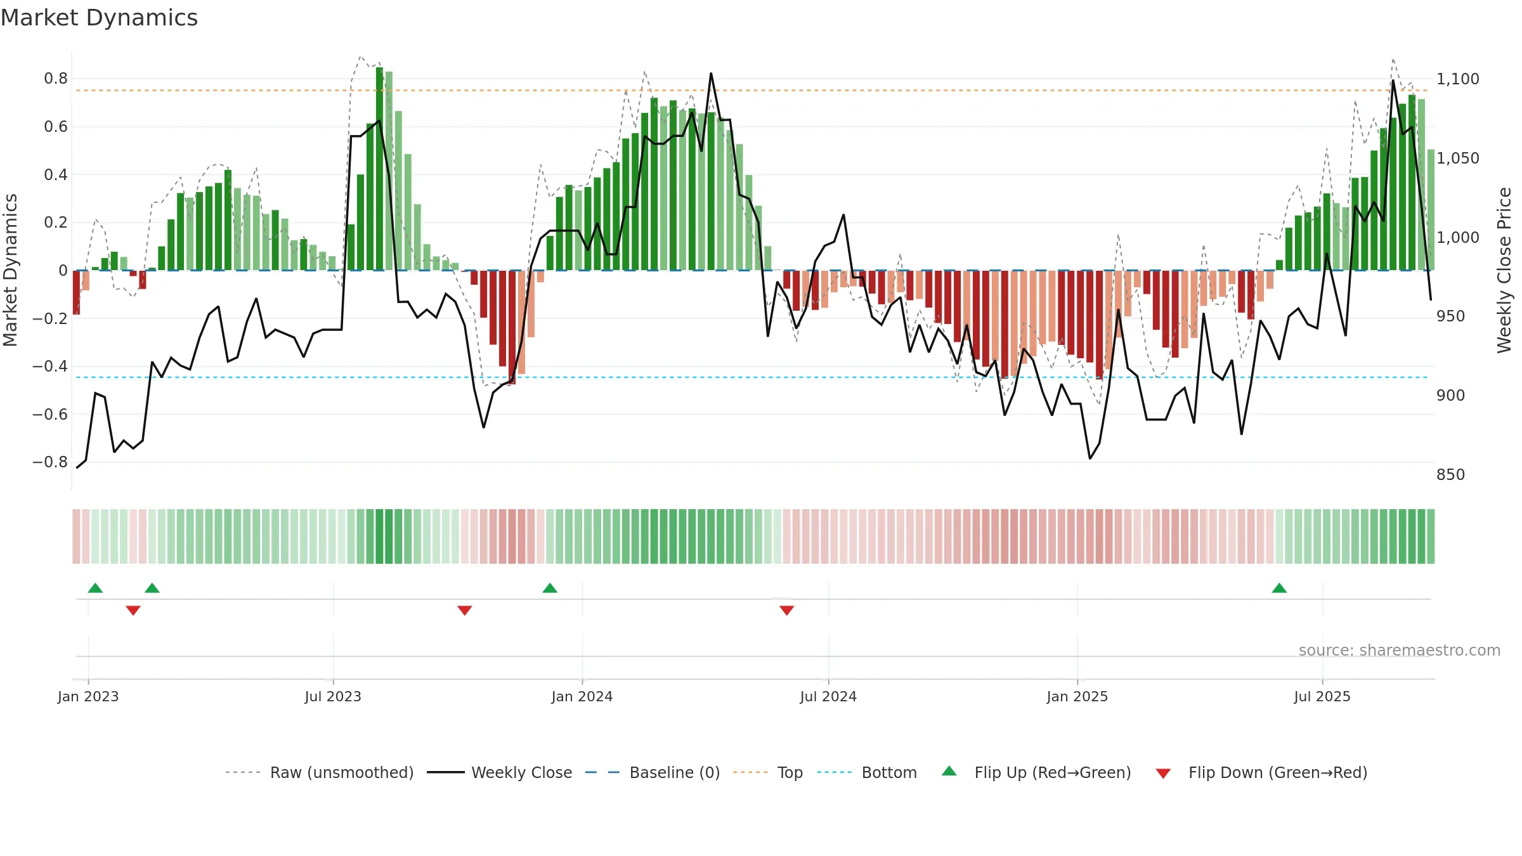Click the Jul 2023 x-axis label
1522x856 pixels.
click(x=333, y=696)
